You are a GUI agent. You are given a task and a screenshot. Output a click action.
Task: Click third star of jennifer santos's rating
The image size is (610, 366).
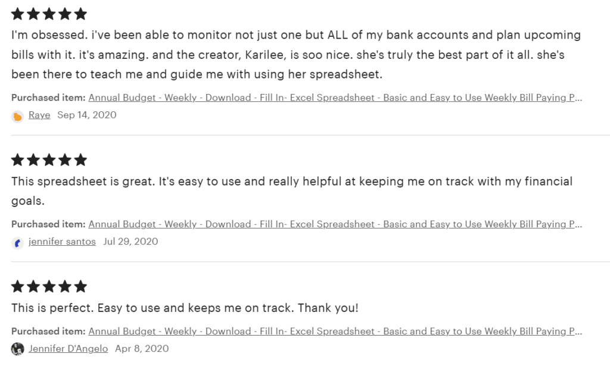click(x=49, y=159)
